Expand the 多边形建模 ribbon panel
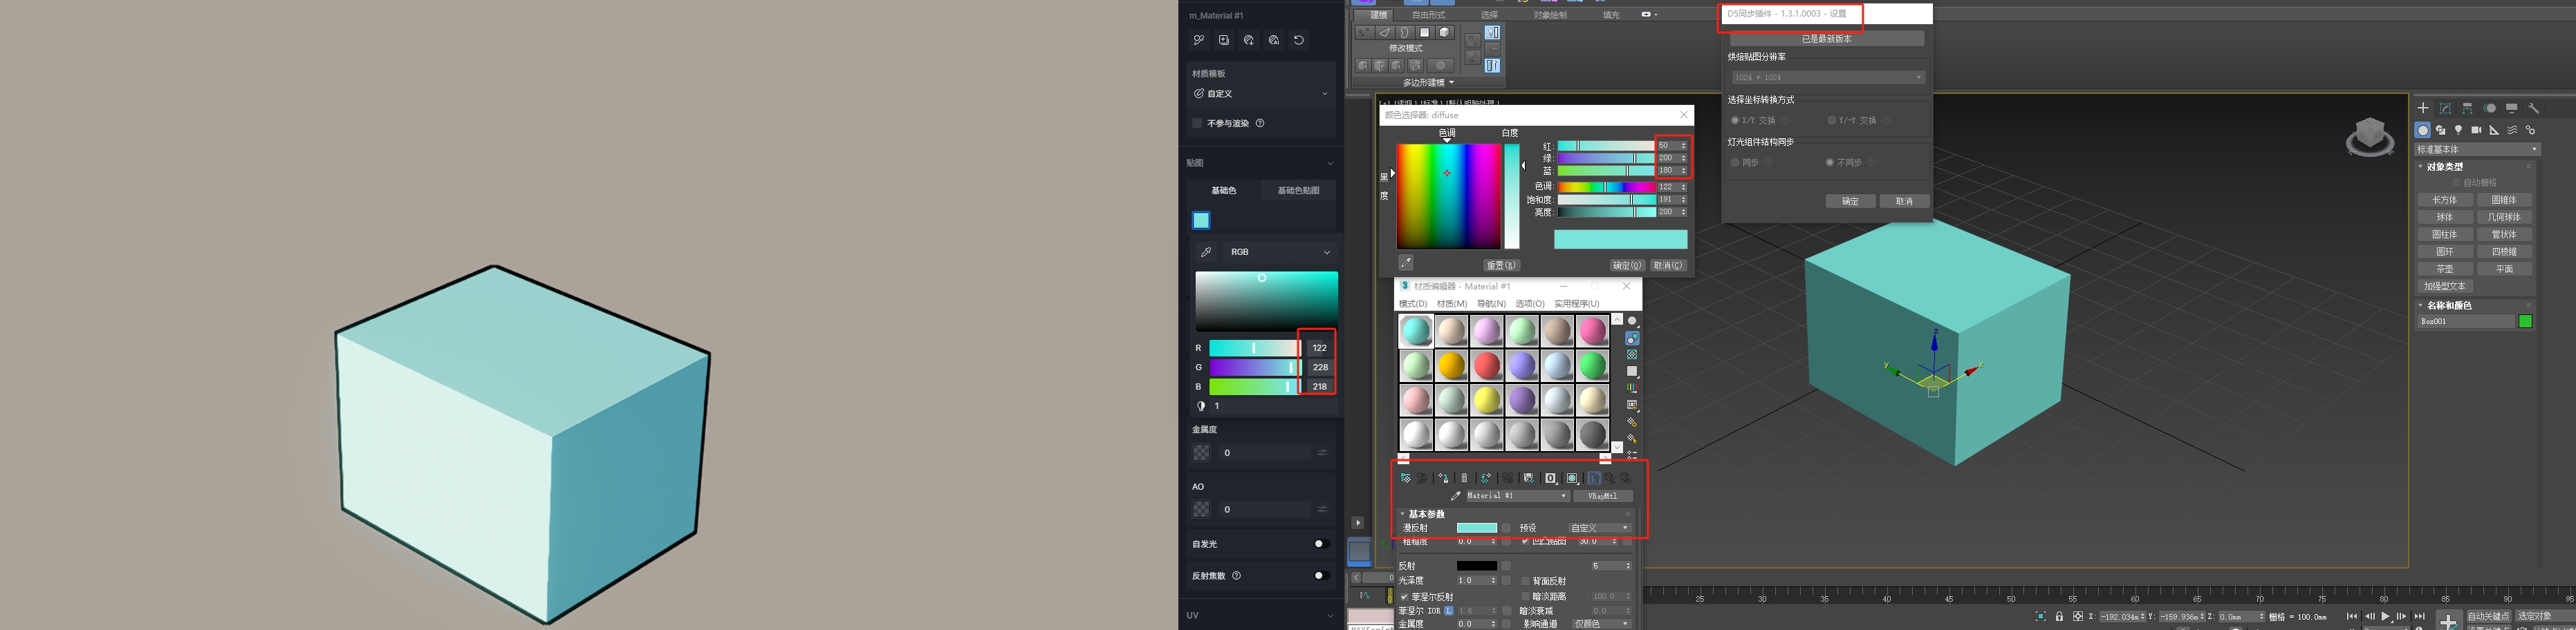2576x630 pixels. (x=1428, y=82)
